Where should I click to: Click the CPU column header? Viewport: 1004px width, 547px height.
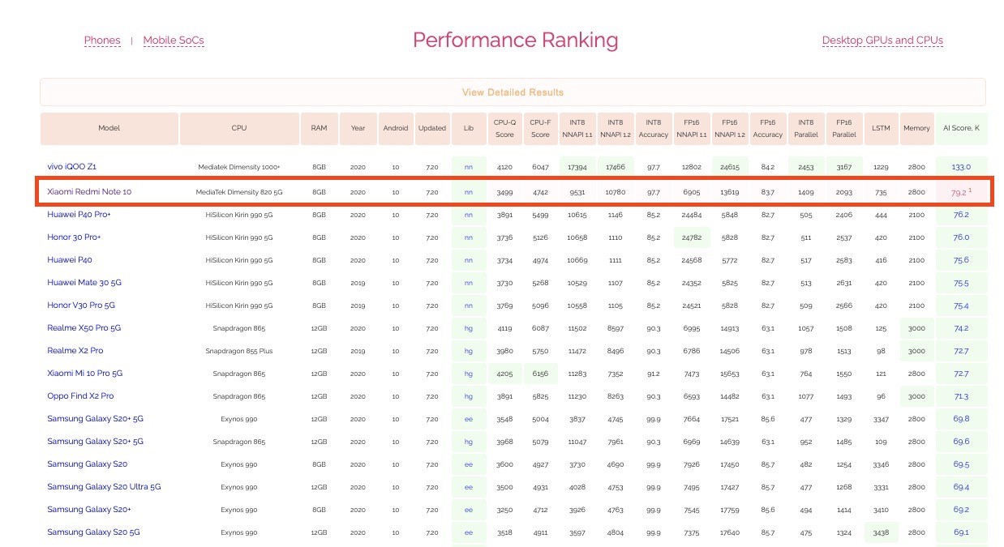click(239, 128)
